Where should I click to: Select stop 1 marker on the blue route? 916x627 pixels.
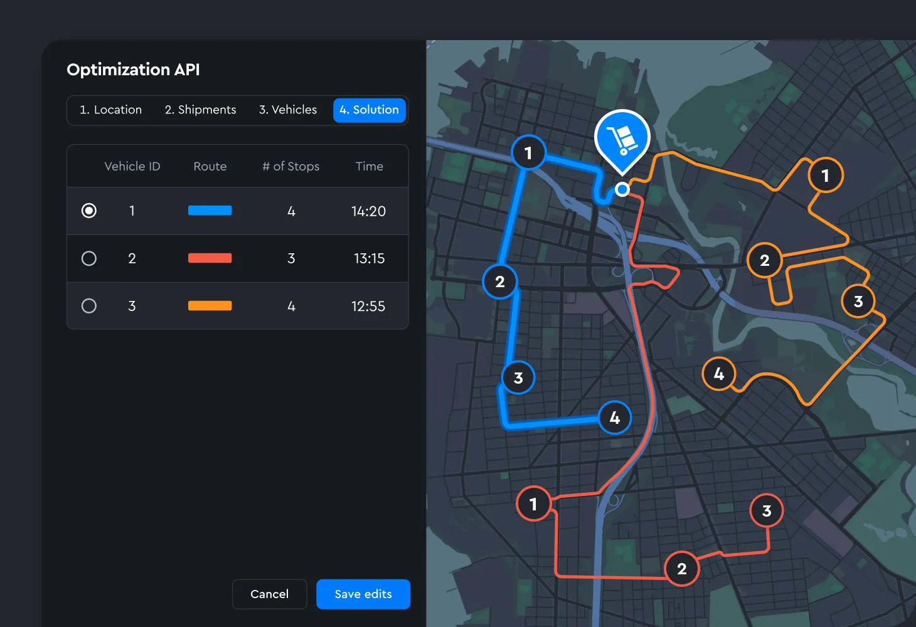[528, 152]
